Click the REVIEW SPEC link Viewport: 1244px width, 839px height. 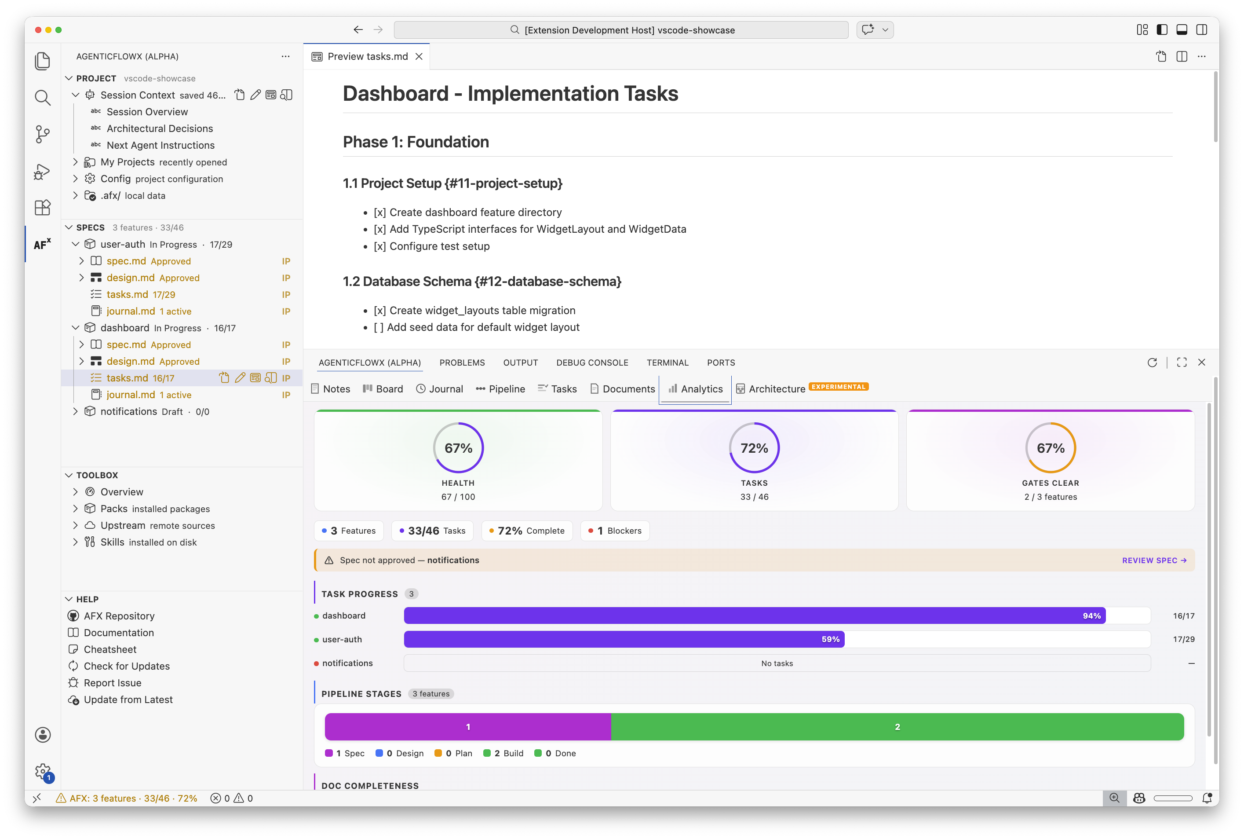pos(1154,560)
